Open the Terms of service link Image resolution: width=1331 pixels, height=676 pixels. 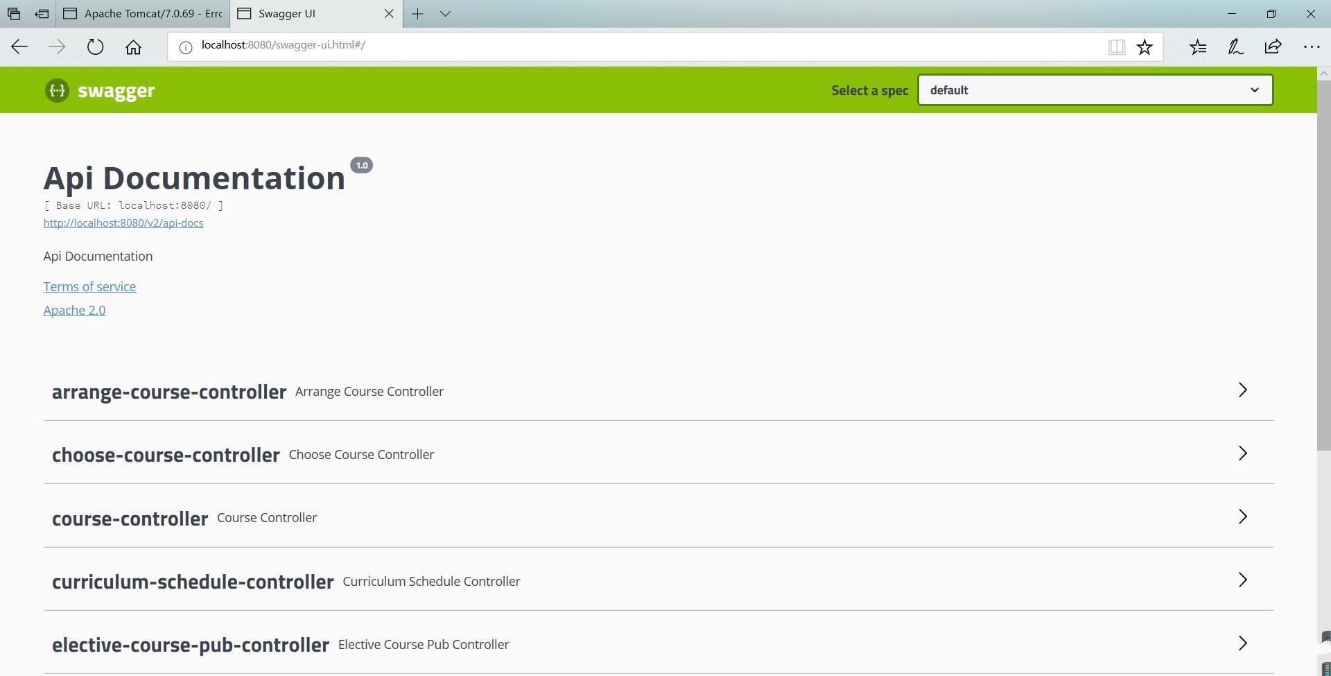point(89,286)
